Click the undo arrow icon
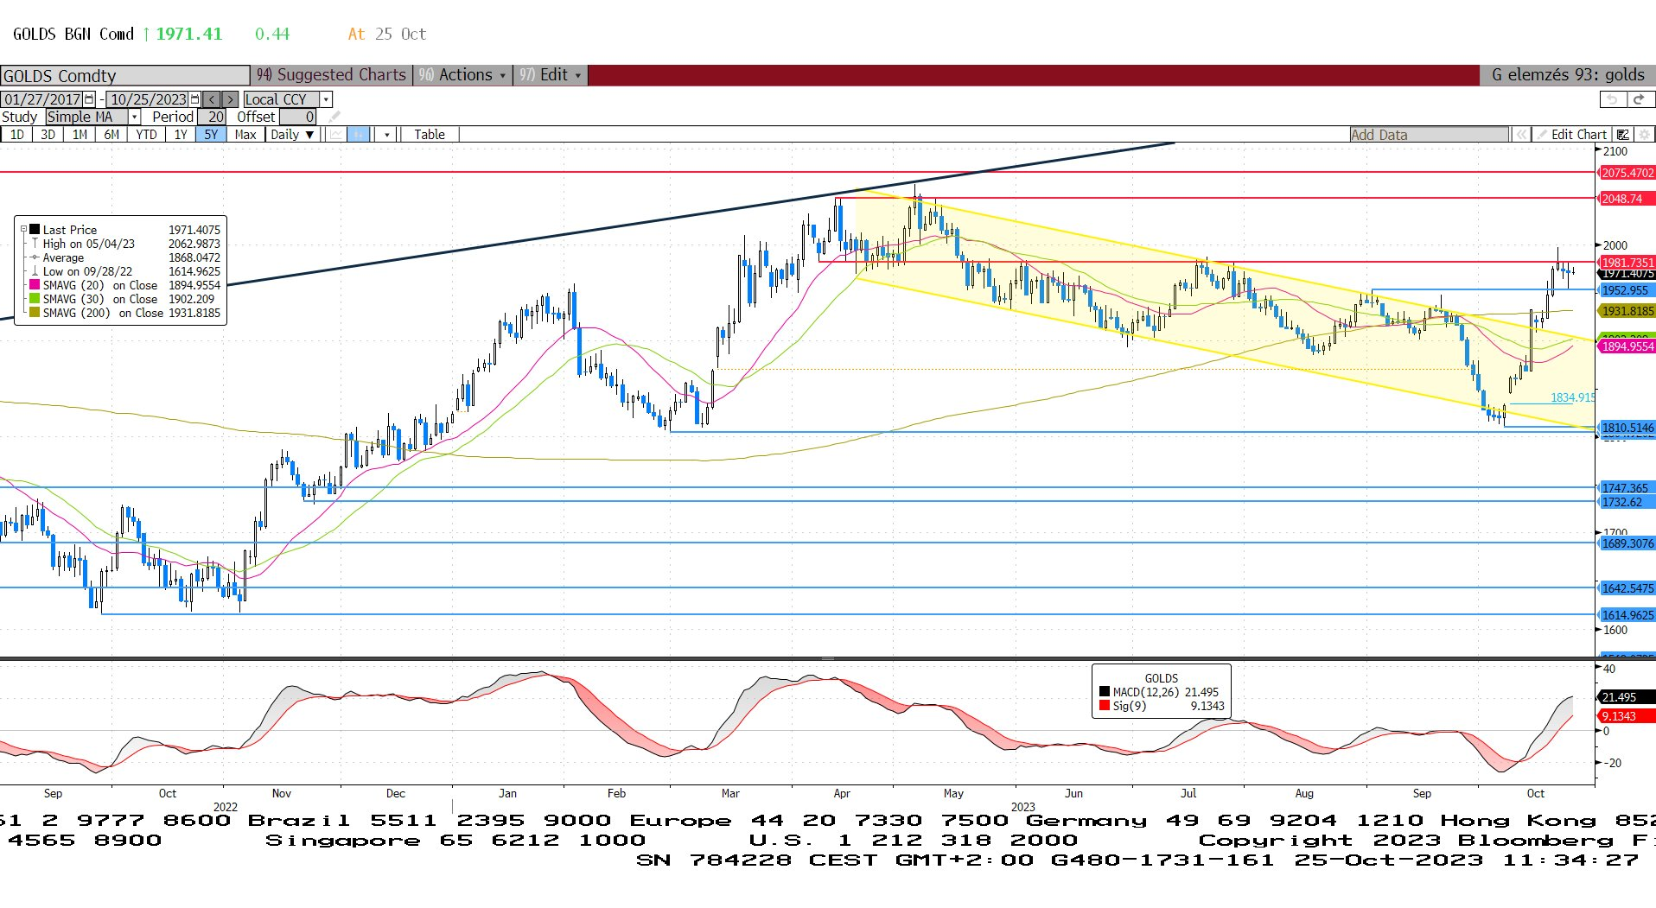 pos(1612,99)
